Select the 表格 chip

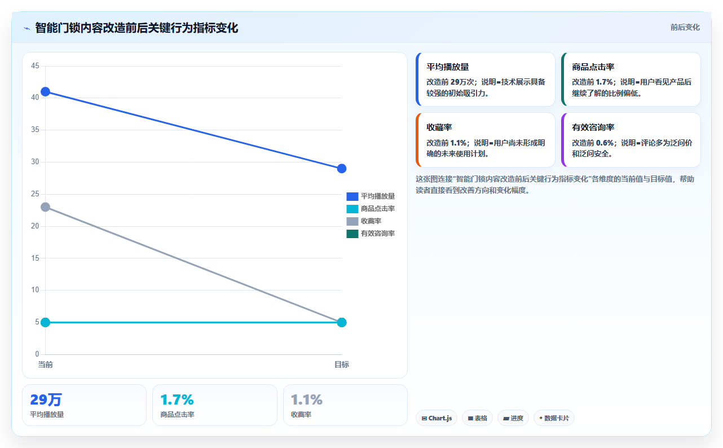point(477,418)
